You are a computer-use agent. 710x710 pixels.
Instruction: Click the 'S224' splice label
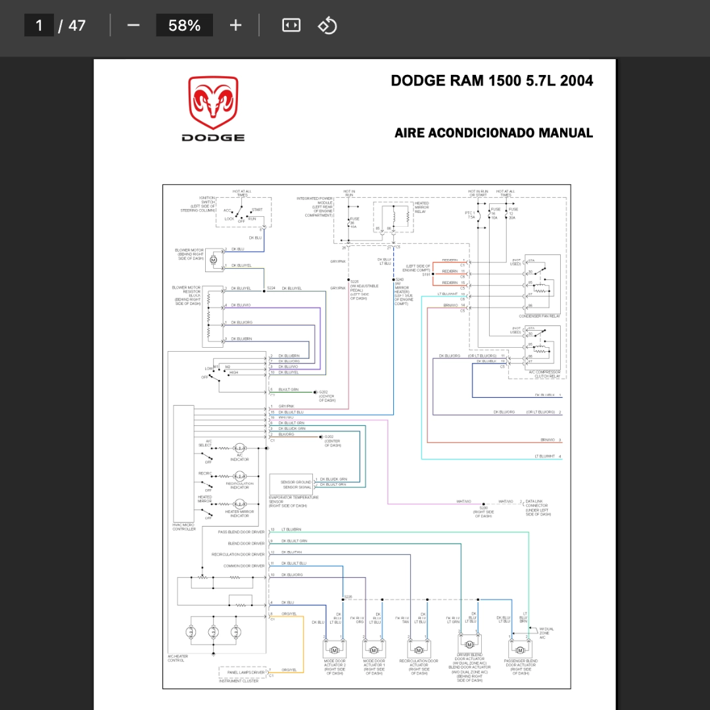click(271, 288)
